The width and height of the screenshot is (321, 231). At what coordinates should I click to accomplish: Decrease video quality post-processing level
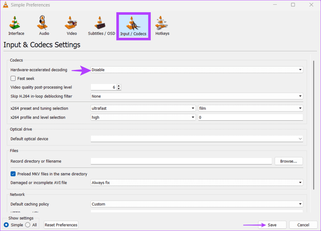119,89
